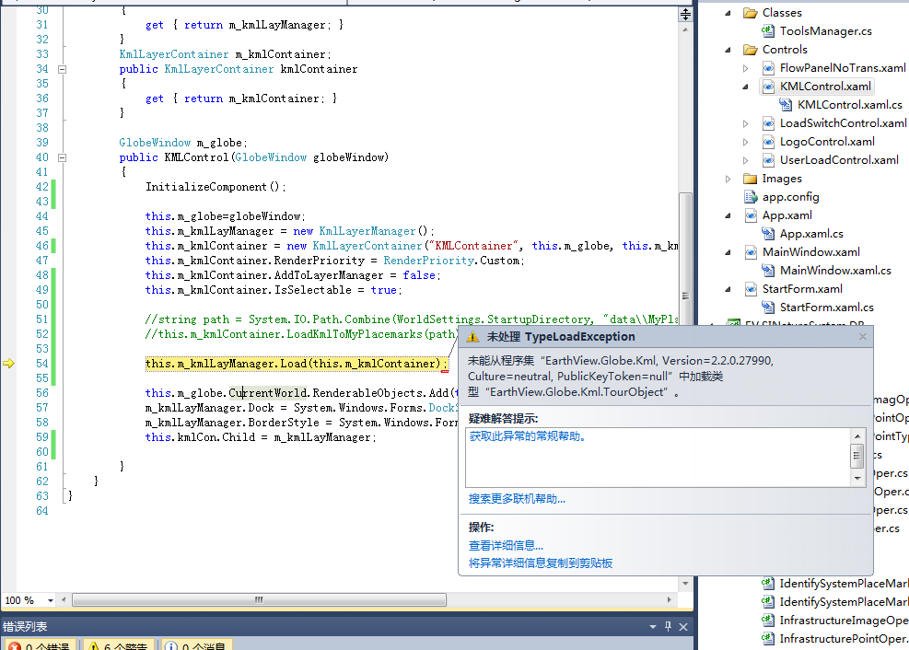Click the InfrastructureImageOpe file icon
The width and height of the screenshot is (909, 650).
(767, 621)
